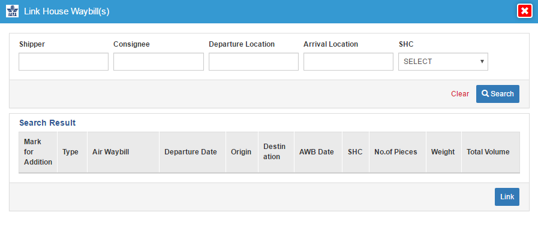
Task: Focus the Departure Location field
Action: pos(254,62)
